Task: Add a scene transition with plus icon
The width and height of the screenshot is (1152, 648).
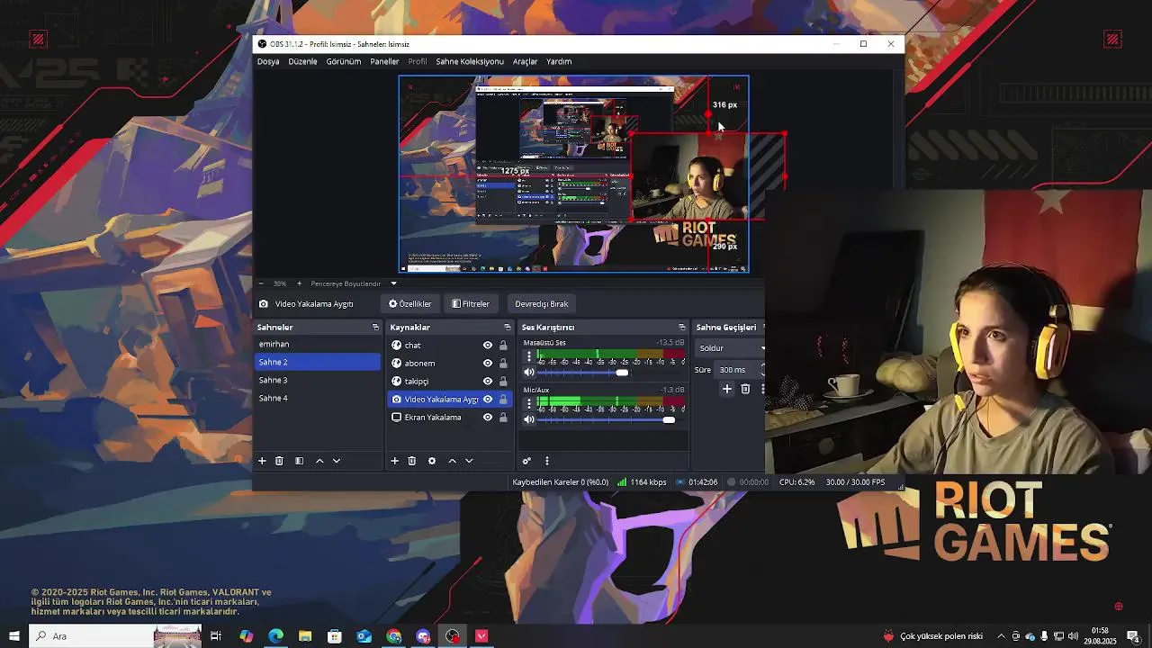Action: [727, 389]
